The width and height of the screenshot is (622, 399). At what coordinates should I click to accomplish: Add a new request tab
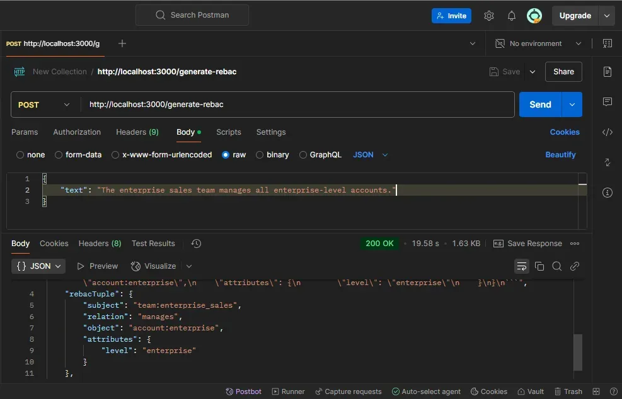pos(122,43)
